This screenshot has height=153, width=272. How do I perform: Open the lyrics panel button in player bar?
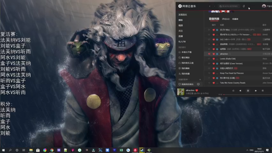pos(262,90)
